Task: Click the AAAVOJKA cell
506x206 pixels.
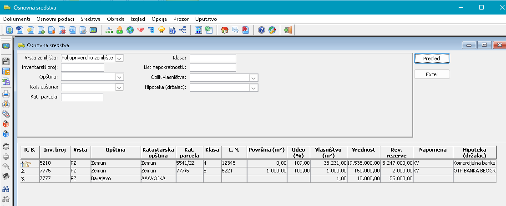Action: [x=158, y=179]
